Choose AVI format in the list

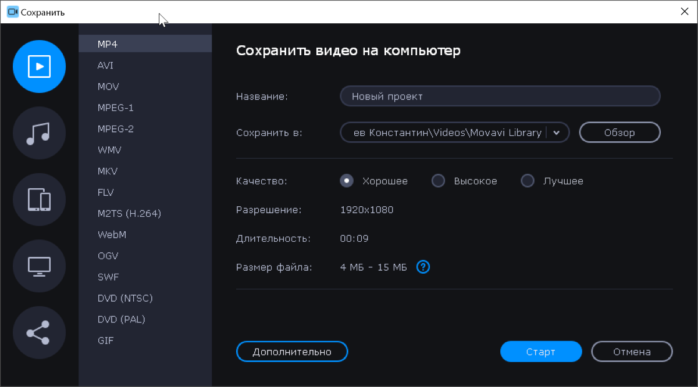[x=145, y=65]
